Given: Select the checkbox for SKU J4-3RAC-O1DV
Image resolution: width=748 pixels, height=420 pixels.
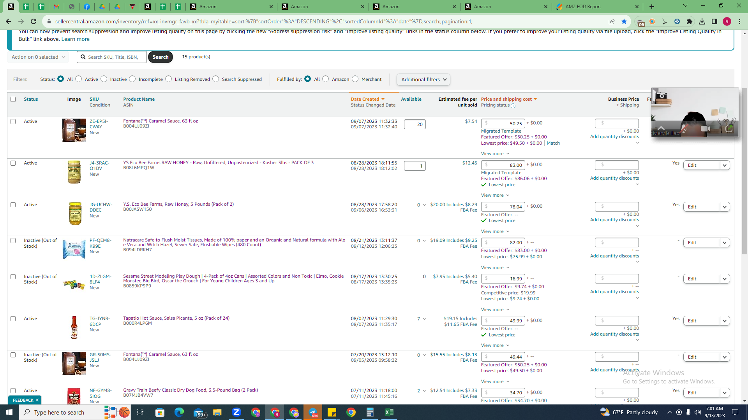Looking at the screenshot, I should [x=13, y=163].
